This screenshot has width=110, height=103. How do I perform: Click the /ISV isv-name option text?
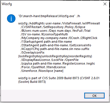click(30, 34)
